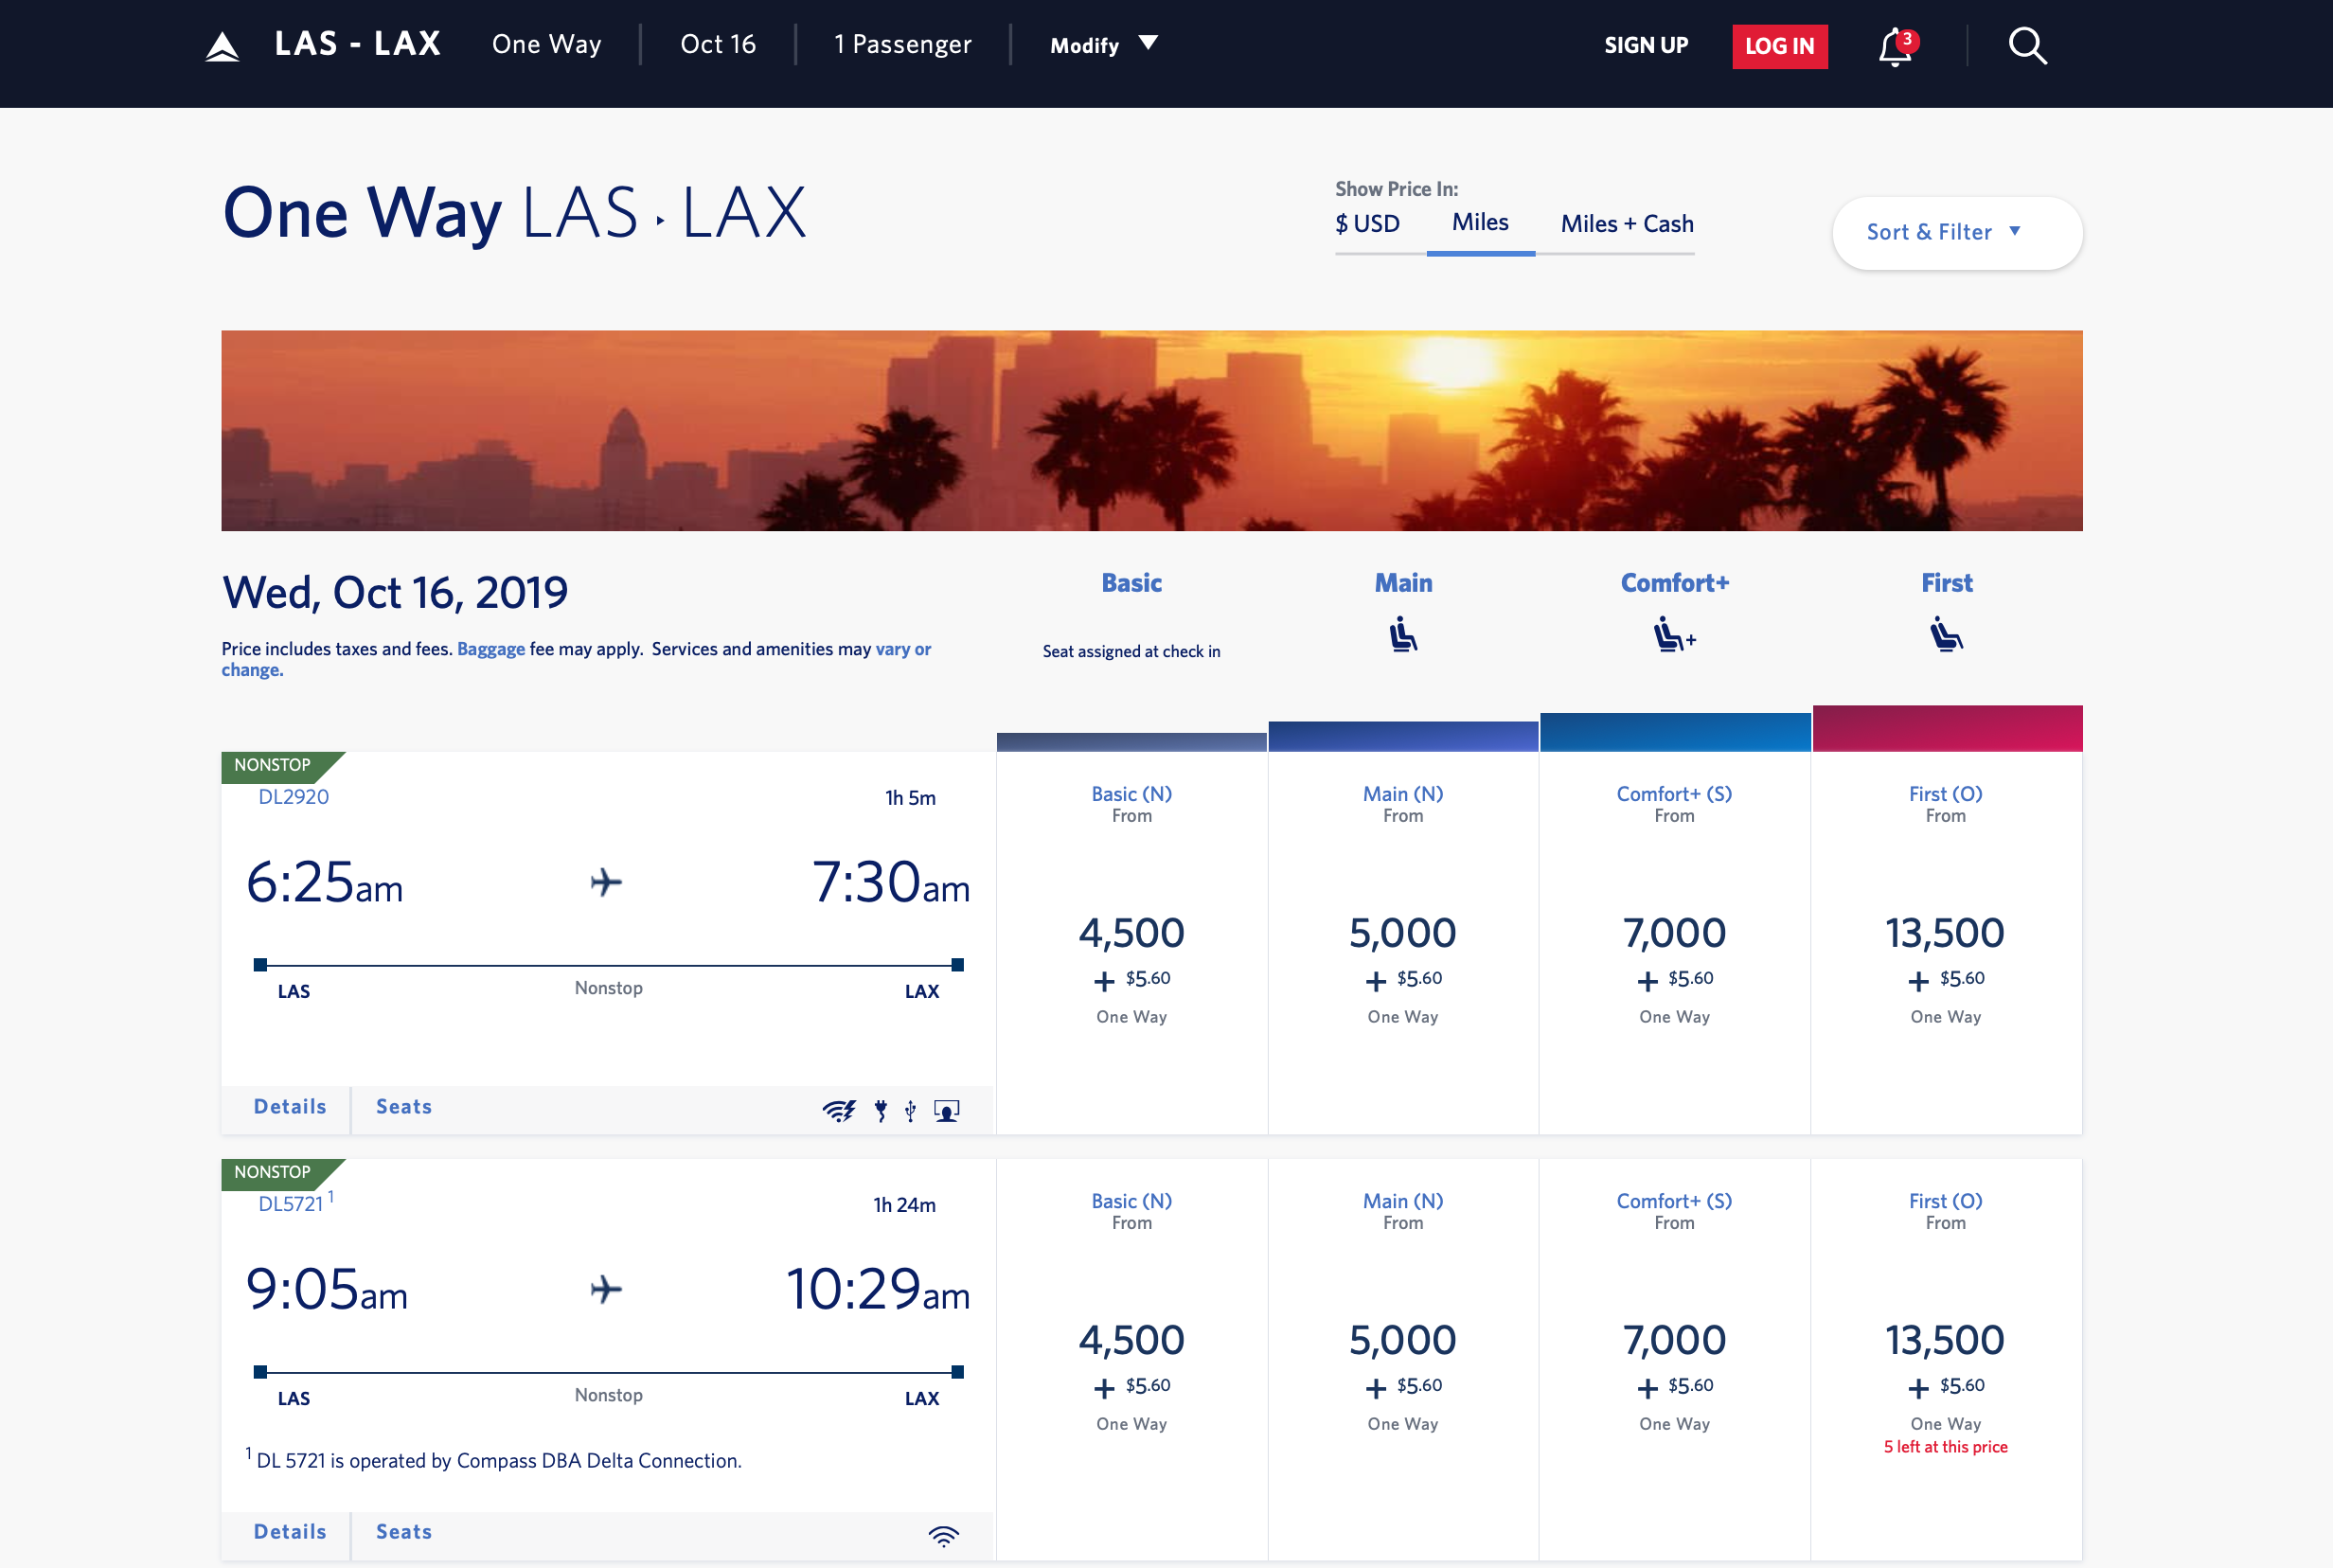Image resolution: width=2333 pixels, height=1568 pixels.
Task: Open the 'vary or change' link
Action: point(576,659)
